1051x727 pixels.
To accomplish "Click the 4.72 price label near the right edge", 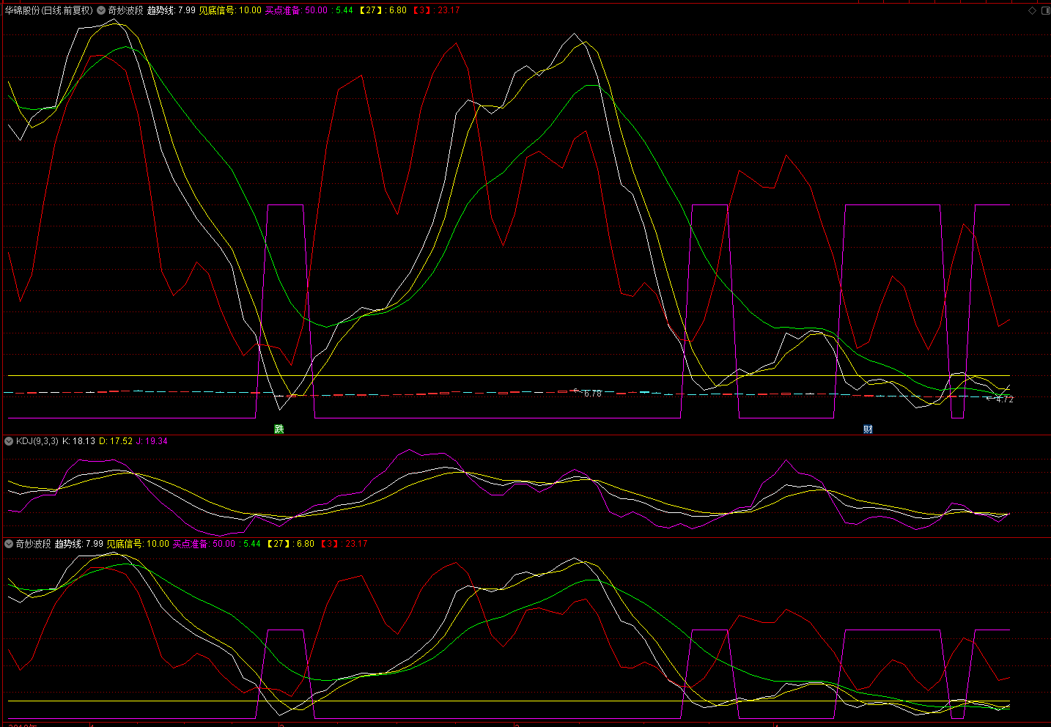I will coord(1005,399).
